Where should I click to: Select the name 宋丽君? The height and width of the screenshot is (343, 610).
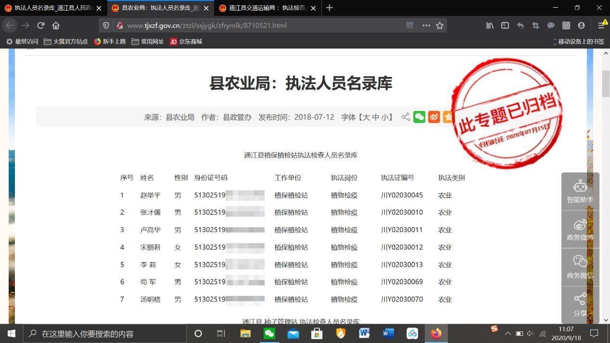pyautogui.click(x=150, y=247)
